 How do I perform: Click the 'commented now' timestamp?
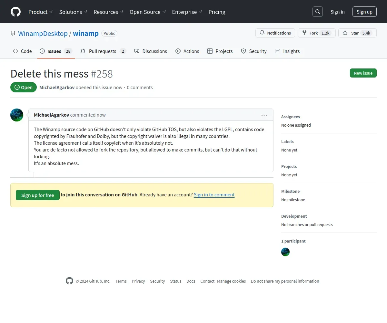(88, 115)
